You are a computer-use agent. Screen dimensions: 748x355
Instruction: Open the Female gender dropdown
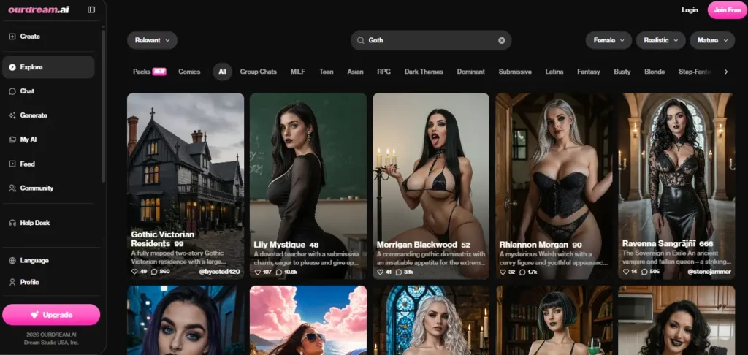point(608,41)
